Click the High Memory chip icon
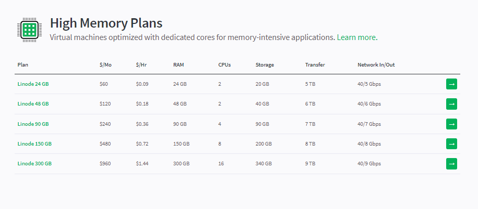Screen dimensions: 478x209 click(29, 30)
